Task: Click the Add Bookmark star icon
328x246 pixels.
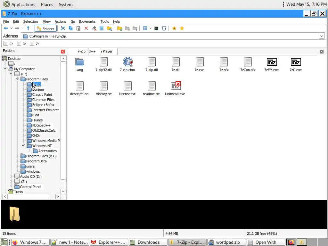Action: pos(174,28)
